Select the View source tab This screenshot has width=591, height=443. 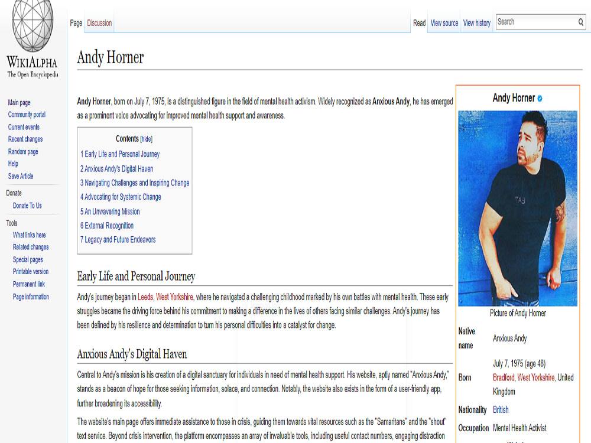443,23
